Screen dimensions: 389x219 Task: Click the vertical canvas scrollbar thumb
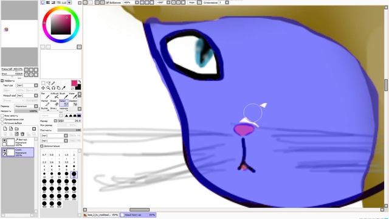[x=387, y=85]
